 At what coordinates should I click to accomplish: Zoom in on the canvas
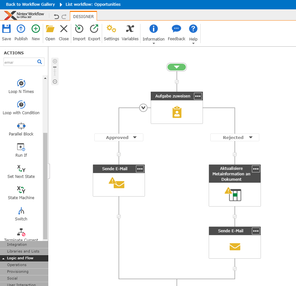click(55, 61)
